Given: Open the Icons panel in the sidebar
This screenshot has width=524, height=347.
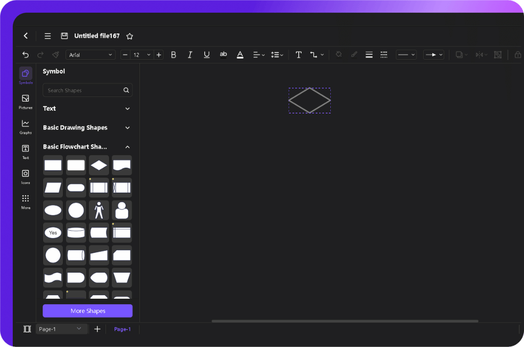Looking at the screenshot, I should pyautogui.click(x=25, y=176).
